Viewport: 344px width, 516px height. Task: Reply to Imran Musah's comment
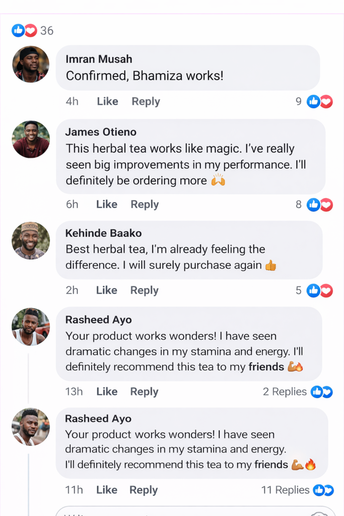tap(146, 102)
